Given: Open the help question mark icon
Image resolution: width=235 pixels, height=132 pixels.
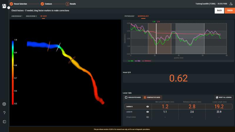Looking at the screenshot, I should pyautogui.click(x=4, y=113).
